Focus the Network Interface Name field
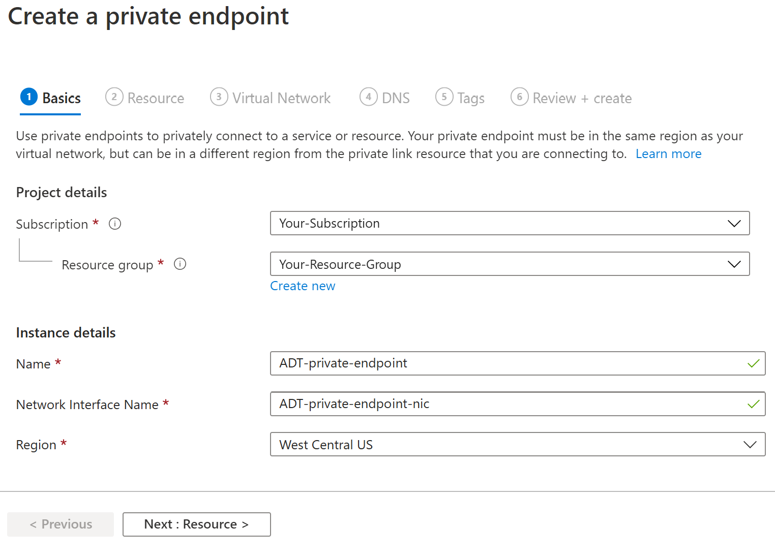Viewport: 775px width, 558px height. tap(518, 404)
